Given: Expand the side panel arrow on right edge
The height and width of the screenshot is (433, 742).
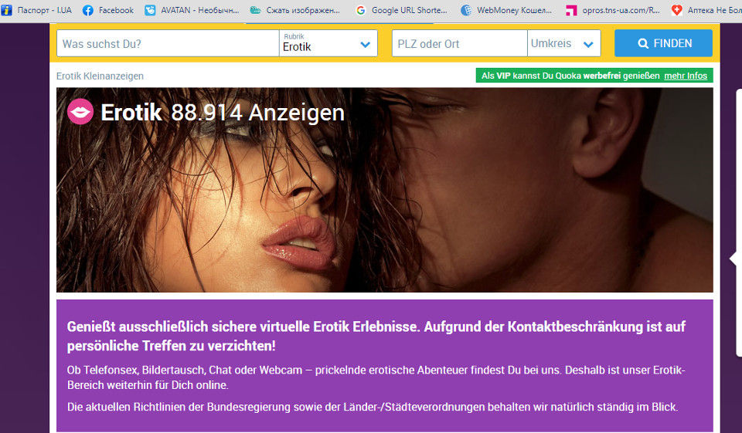Looking at the screenshot, I should (x=734, y=259).
